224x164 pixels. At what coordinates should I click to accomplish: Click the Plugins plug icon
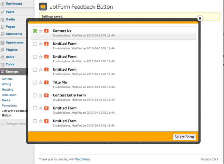click(x=2, y=50)
